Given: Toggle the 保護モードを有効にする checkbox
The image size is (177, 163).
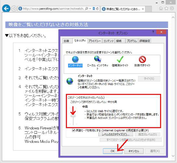Looking at the screenshot, I should pos(73,130).
